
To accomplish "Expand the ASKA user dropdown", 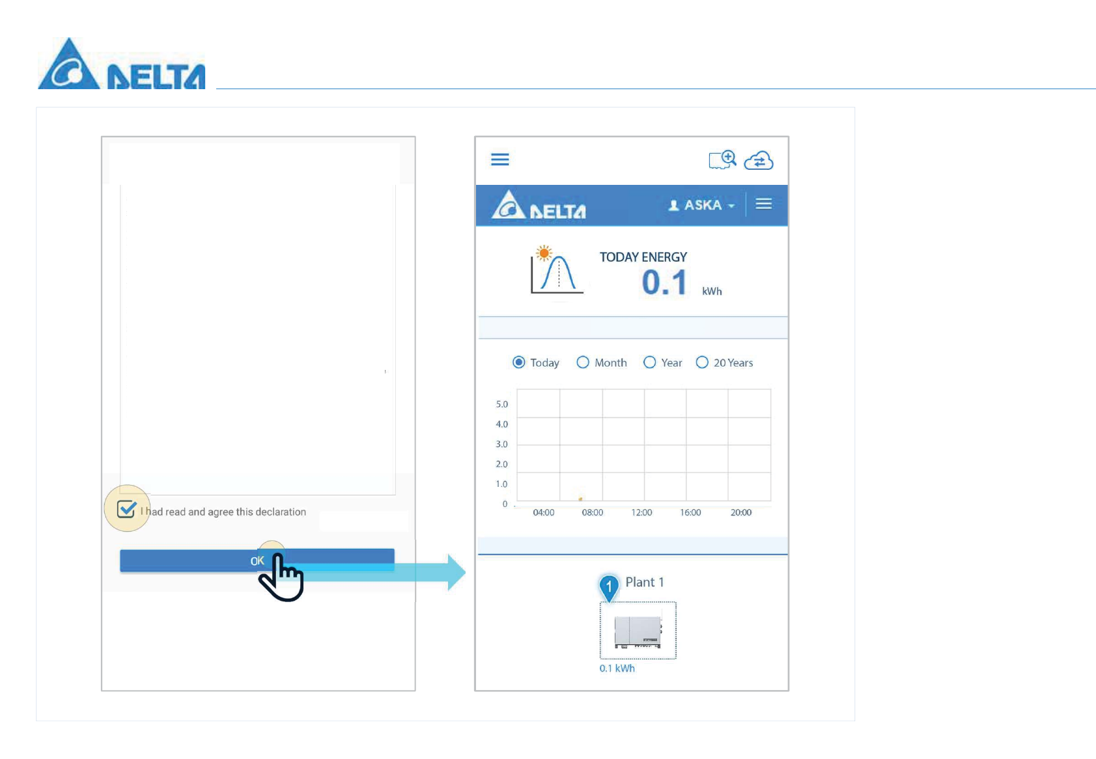I will 701,205.
